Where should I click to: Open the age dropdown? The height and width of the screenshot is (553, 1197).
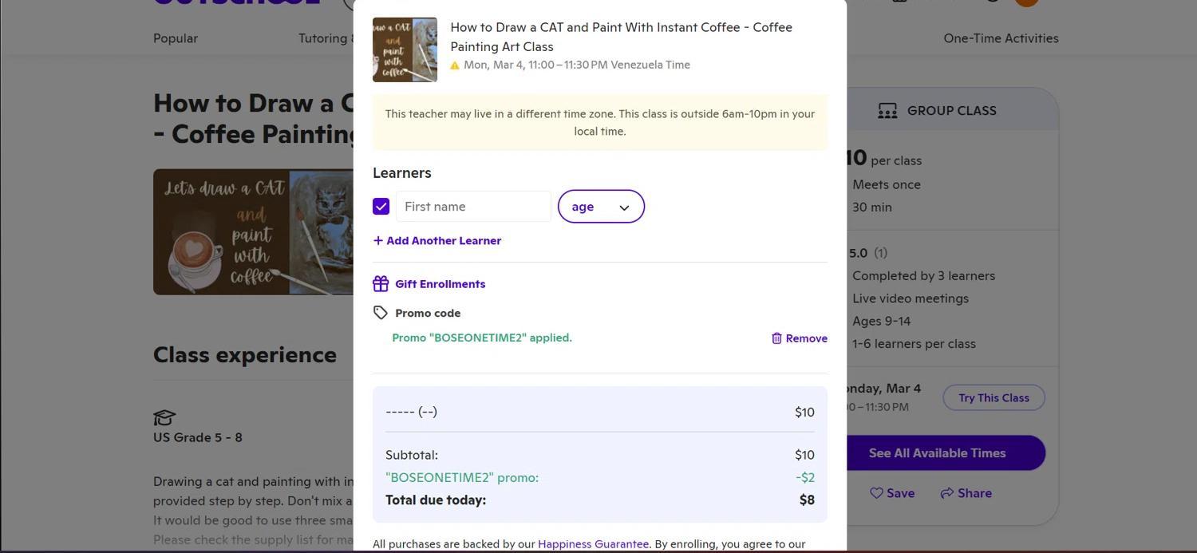click(x=601, y=207)
